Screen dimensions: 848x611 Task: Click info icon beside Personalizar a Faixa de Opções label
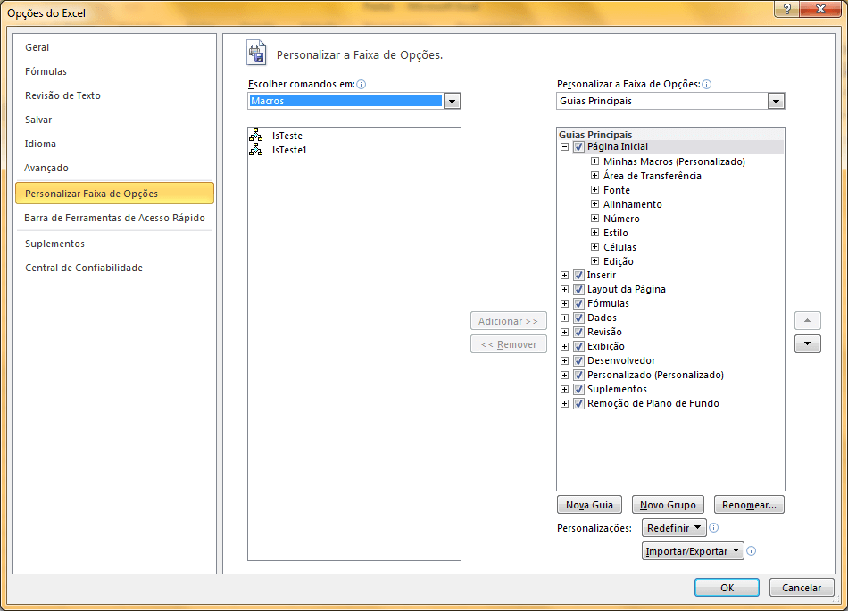[706, 85]
